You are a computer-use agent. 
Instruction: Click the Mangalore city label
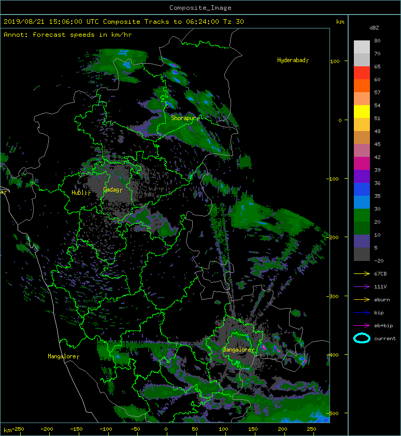point(63,356)
